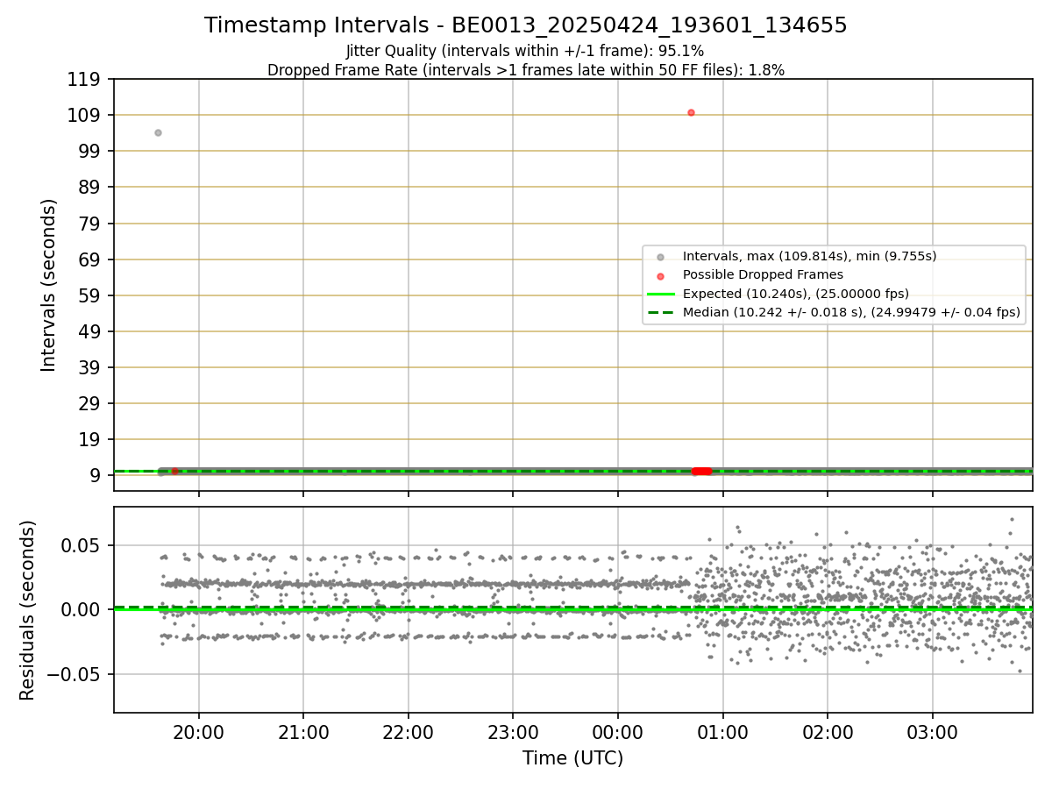Screen dimensions: 1052x789
Task: Click the 'Time (UTC)' x-axis label
Action: coord(572,758)
